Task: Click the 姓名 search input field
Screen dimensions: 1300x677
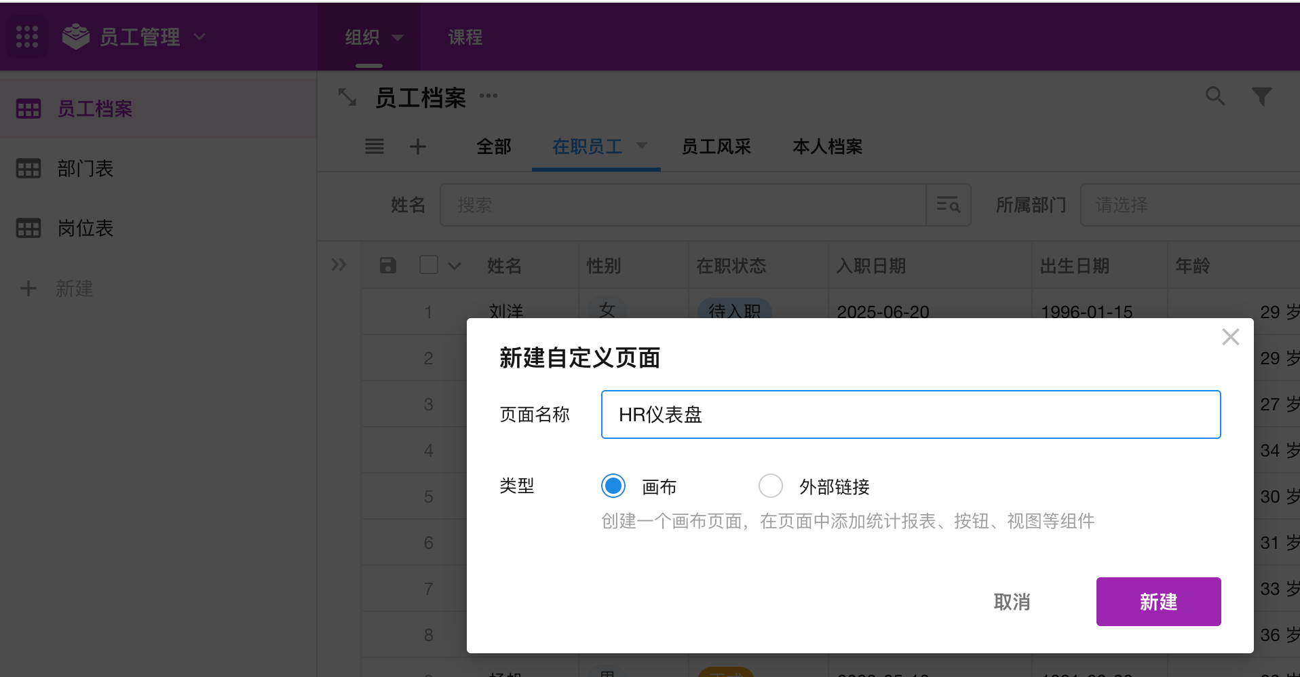Action: [683, 205]
